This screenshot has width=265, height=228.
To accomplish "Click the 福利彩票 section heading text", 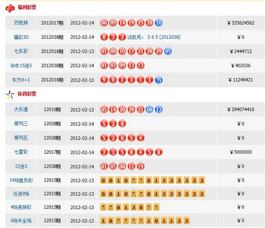I will 27,7.
